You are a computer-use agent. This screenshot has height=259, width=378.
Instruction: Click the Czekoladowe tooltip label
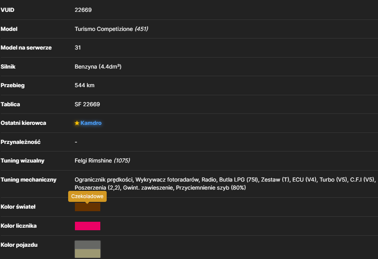click(87, 196)
